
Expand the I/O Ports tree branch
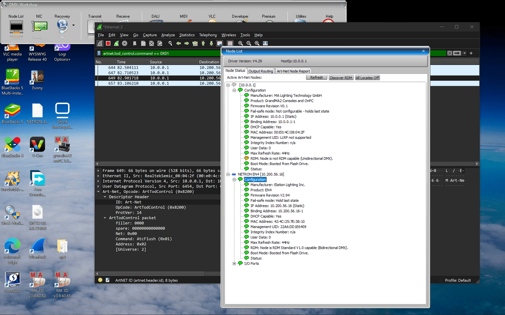pos(234,263)
